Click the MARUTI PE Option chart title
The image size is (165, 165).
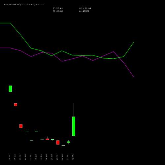pyautogui.click(x=24, y=5)
